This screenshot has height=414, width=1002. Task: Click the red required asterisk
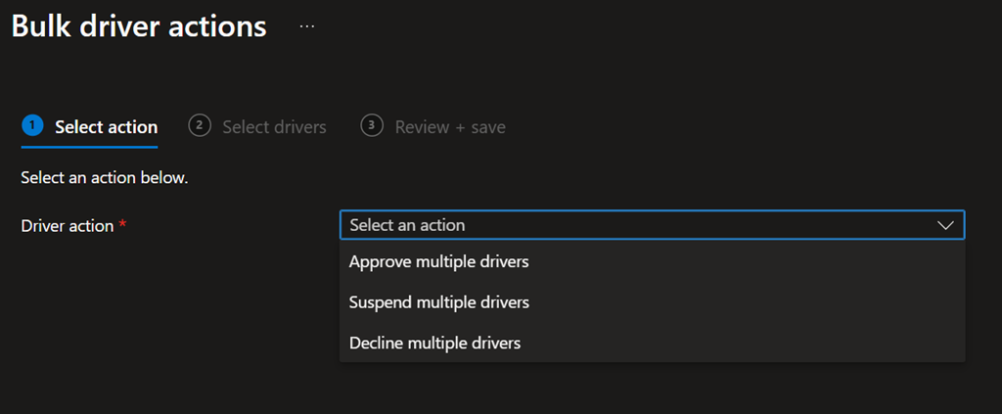point(123,226)
